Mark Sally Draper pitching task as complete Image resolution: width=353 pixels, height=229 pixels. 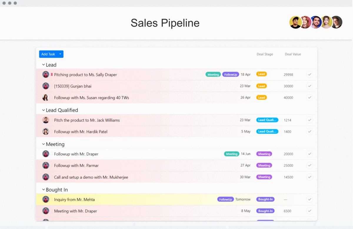[309, 74]
